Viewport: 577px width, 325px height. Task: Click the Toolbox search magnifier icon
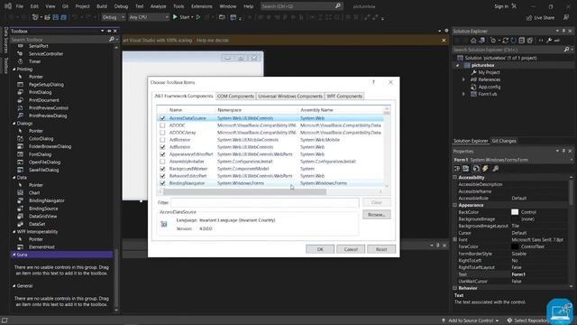tap(112, 39)
